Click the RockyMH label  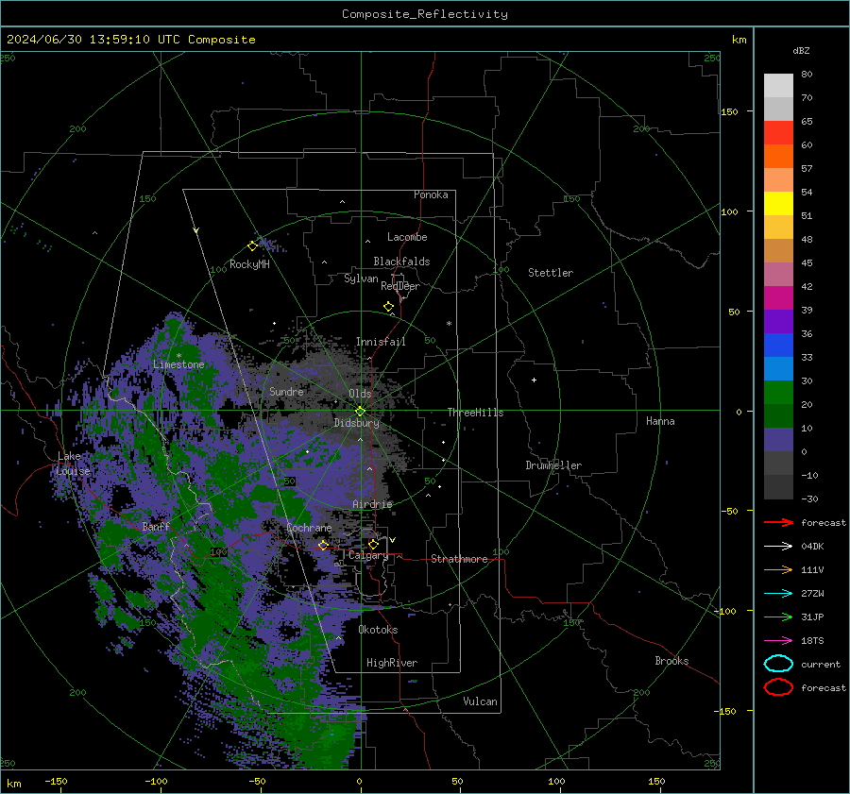(x=249, y=264)
